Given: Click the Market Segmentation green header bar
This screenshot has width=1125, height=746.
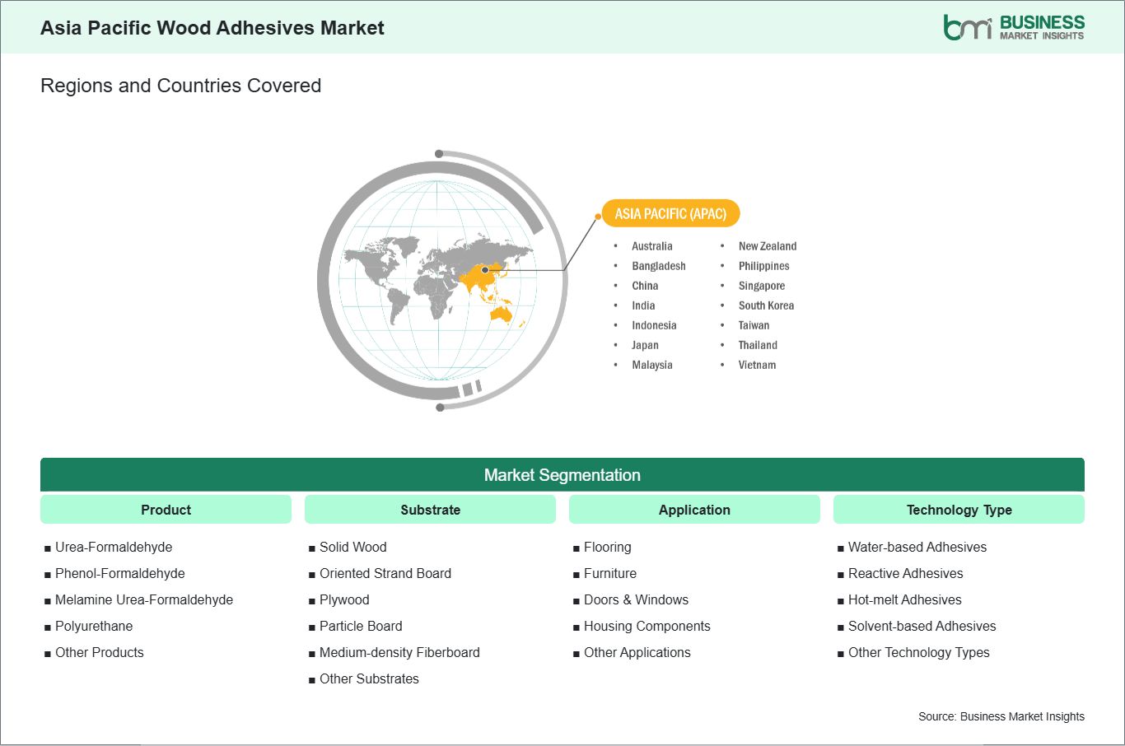Looking at the screenshot, I should click(x=562, y=475).
